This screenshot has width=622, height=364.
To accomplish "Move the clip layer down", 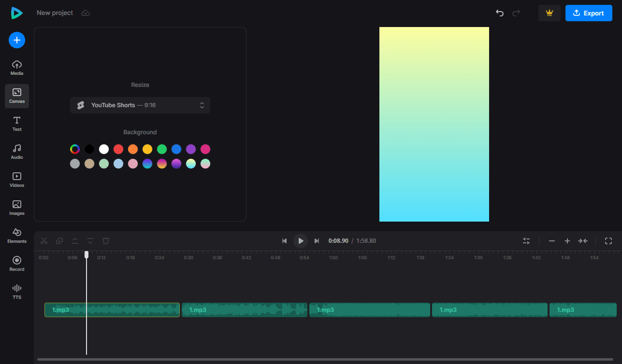I will (x=90, y=240).
